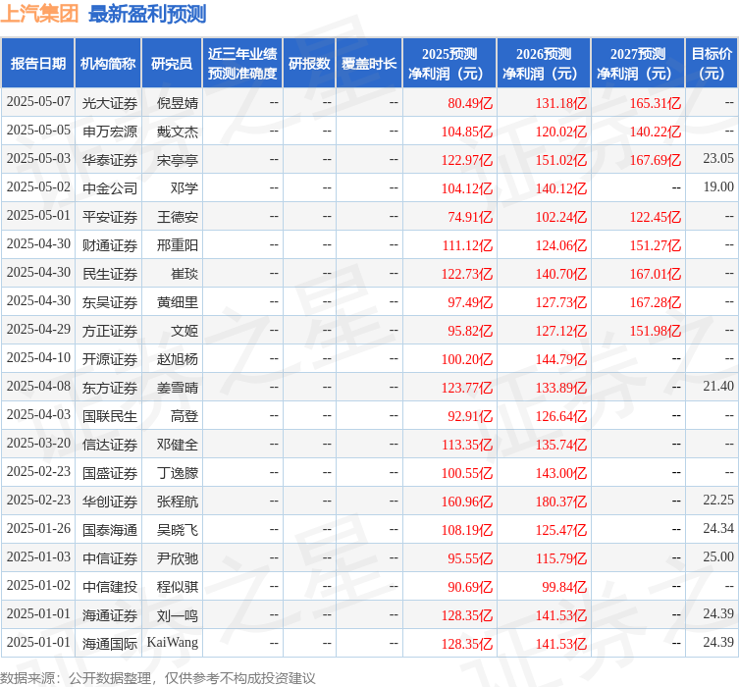Click the 目标价 column header
The width and height of the screenshot is (739, 687).
pyautogui.click(x=712, y=64)
